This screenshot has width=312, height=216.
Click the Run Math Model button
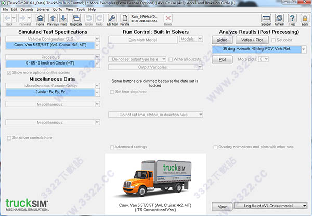pos(143,40)
